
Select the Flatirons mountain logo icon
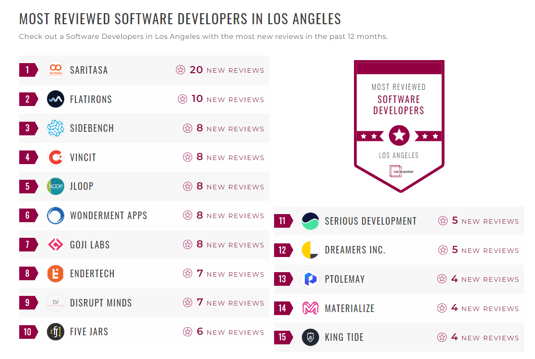[x=55, y=99]
